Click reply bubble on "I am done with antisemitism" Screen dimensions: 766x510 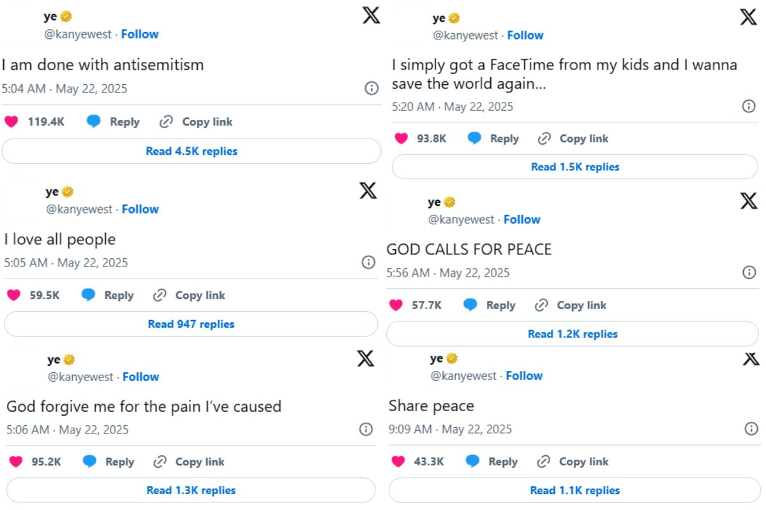[94, 122]
